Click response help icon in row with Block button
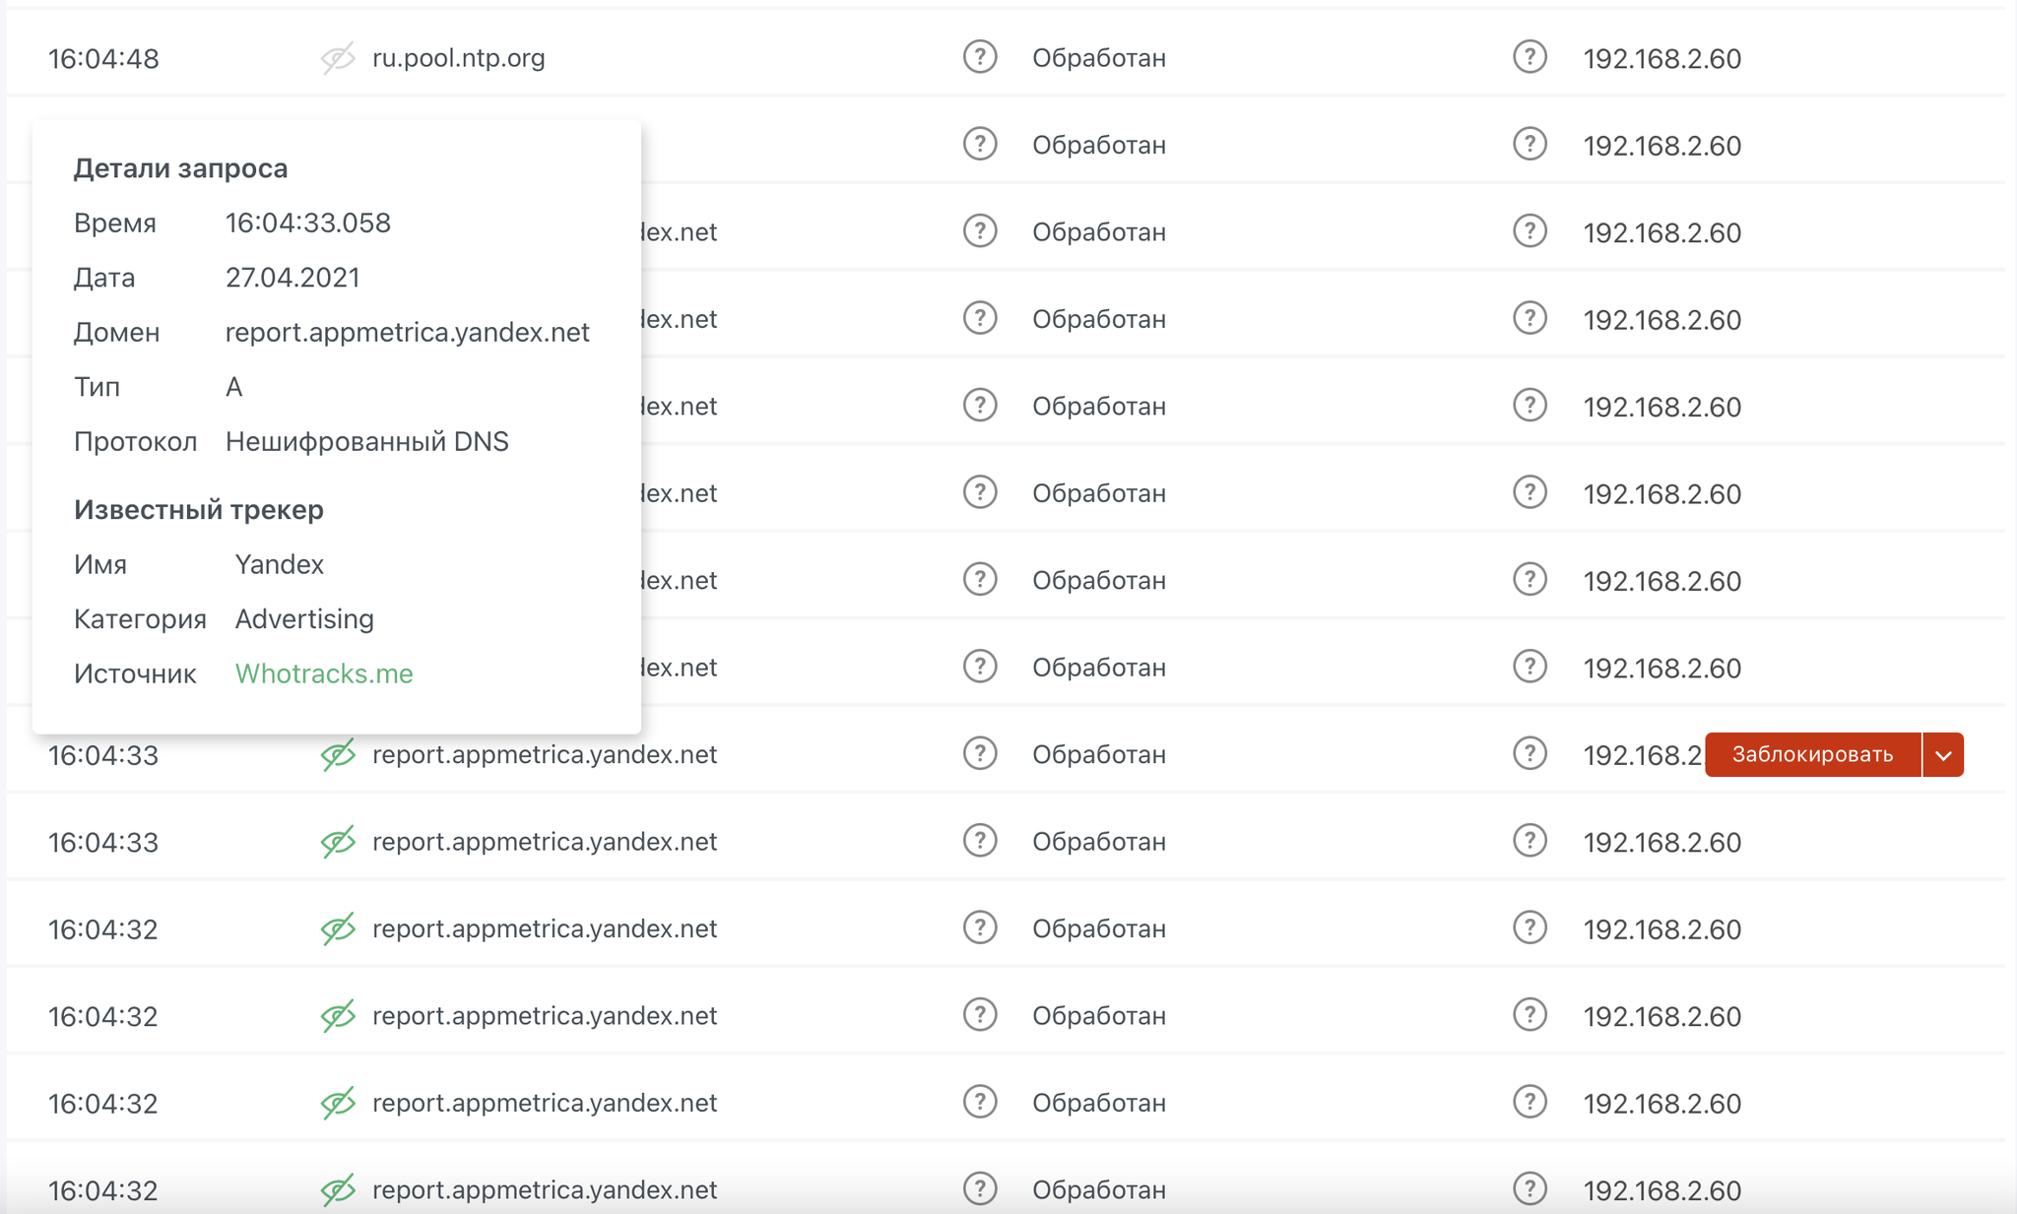This screenshot has width=2017, height=1214. [980, 754]
